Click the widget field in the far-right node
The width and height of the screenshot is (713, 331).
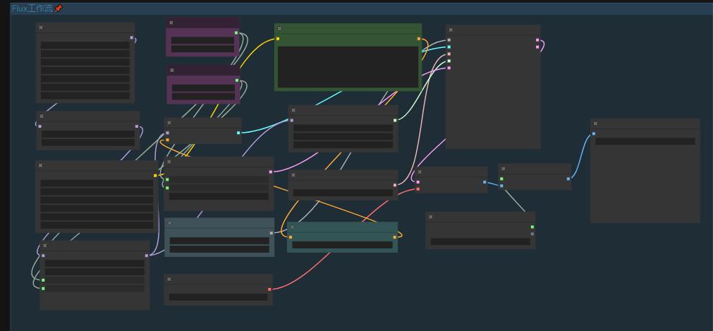645,142
